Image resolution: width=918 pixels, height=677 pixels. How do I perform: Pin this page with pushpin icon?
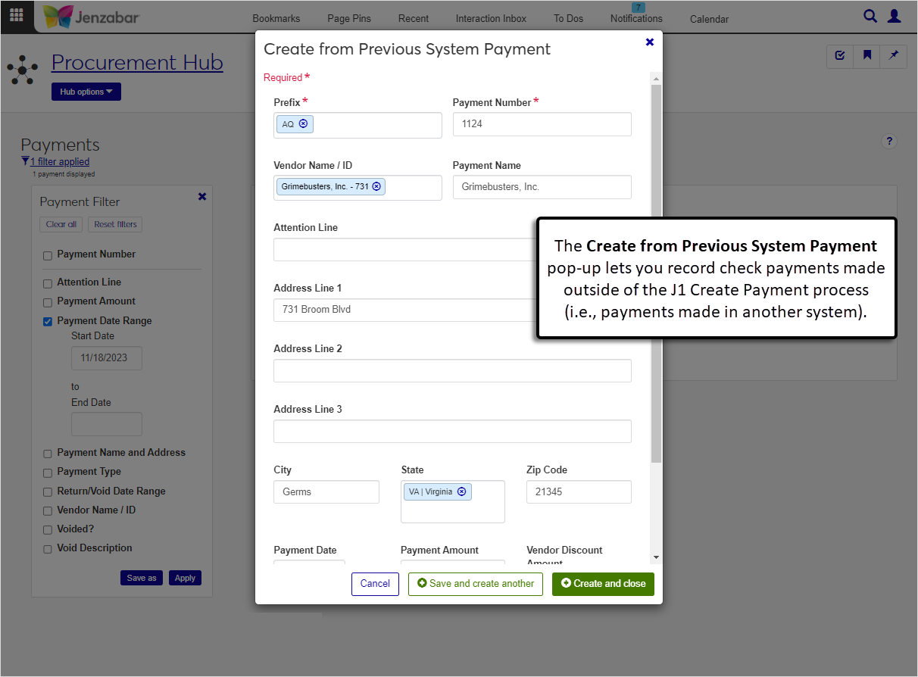click(894, 56)
